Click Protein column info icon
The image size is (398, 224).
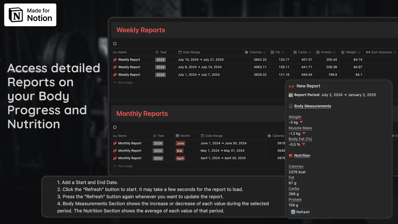[x=334, y=52]
